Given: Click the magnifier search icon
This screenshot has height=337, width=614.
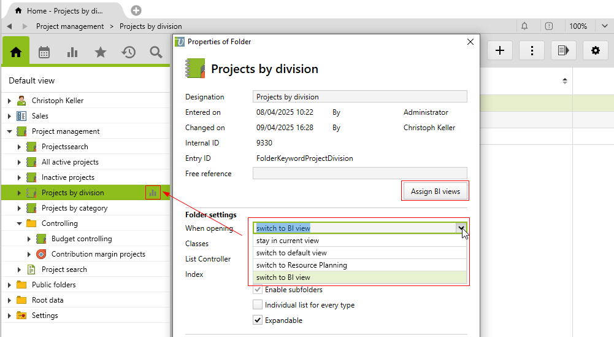Looking at the screenshot, I should click(156, 52).
